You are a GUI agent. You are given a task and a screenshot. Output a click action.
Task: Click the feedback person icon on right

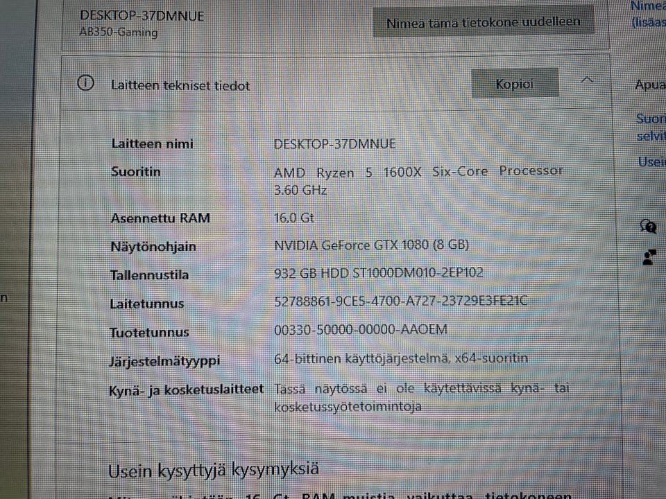pyautogui.click(x=649, y=257)
